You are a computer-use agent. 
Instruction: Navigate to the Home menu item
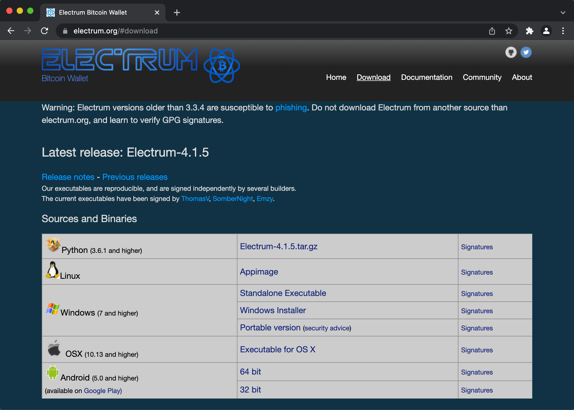(336, 77)
